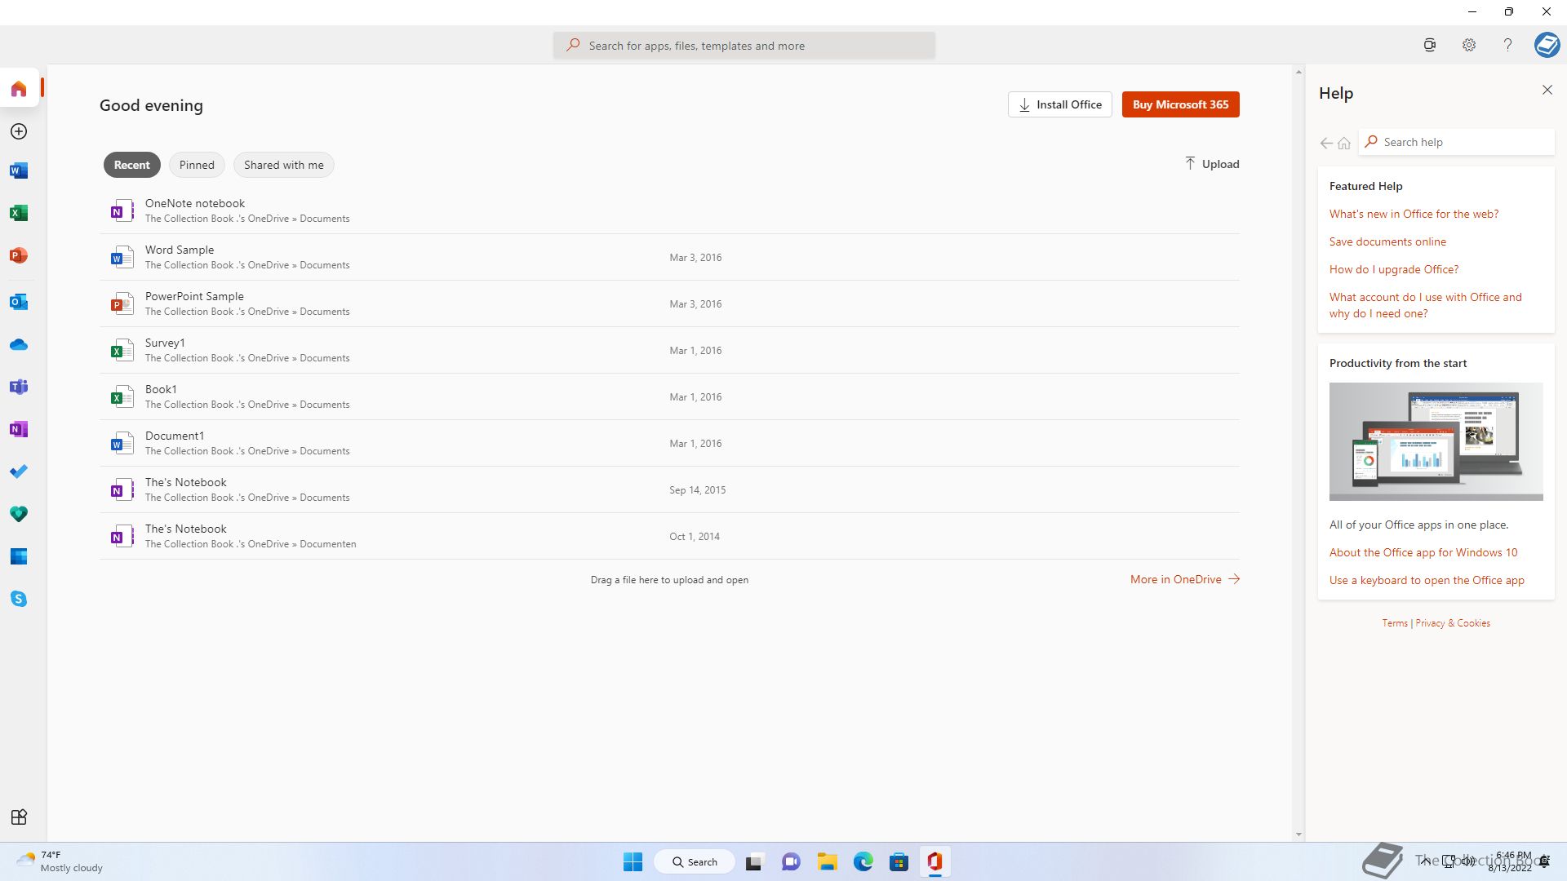Open Outlook from the sidebar
The width and height of the screenshot is (1567, 881).
tap(19, 302)
